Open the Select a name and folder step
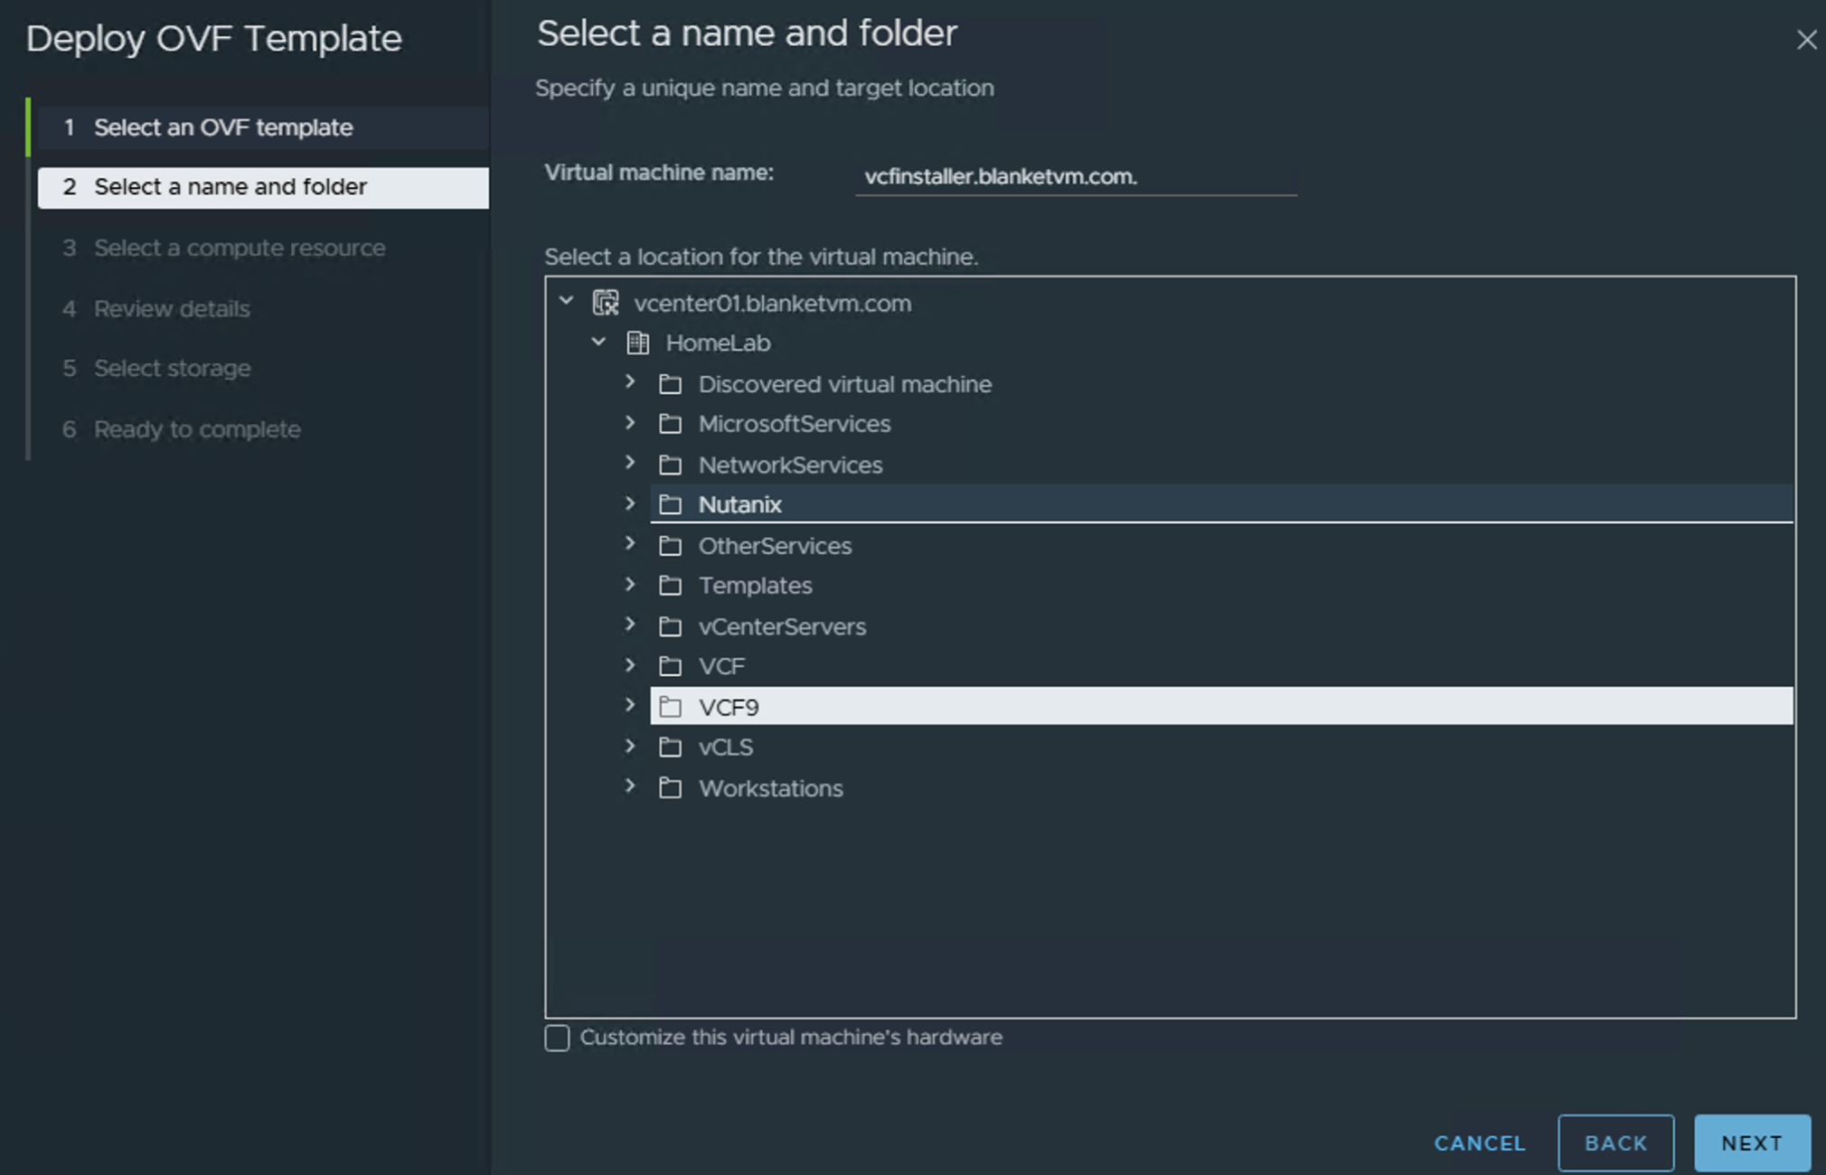Viewport: 1826px width, 1175px height. click(231, 186)
